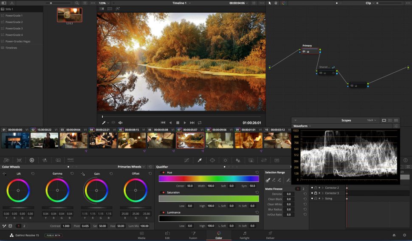Select clip 09 thumbnail in timeline
The height and width of the screenshot is (241, 412).
point(248,140)
